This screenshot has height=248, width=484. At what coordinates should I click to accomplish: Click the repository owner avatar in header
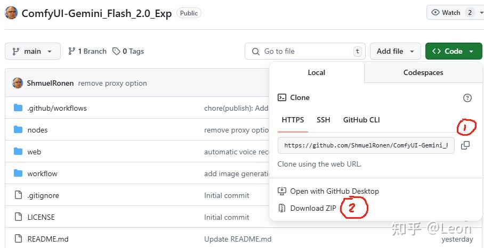[11, 13]
